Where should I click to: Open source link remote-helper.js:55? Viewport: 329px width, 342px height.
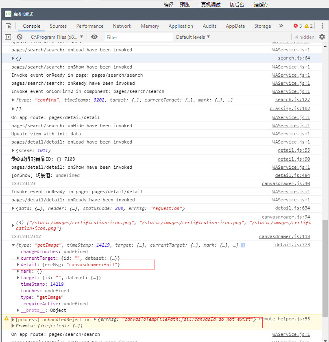click(284, 319)
